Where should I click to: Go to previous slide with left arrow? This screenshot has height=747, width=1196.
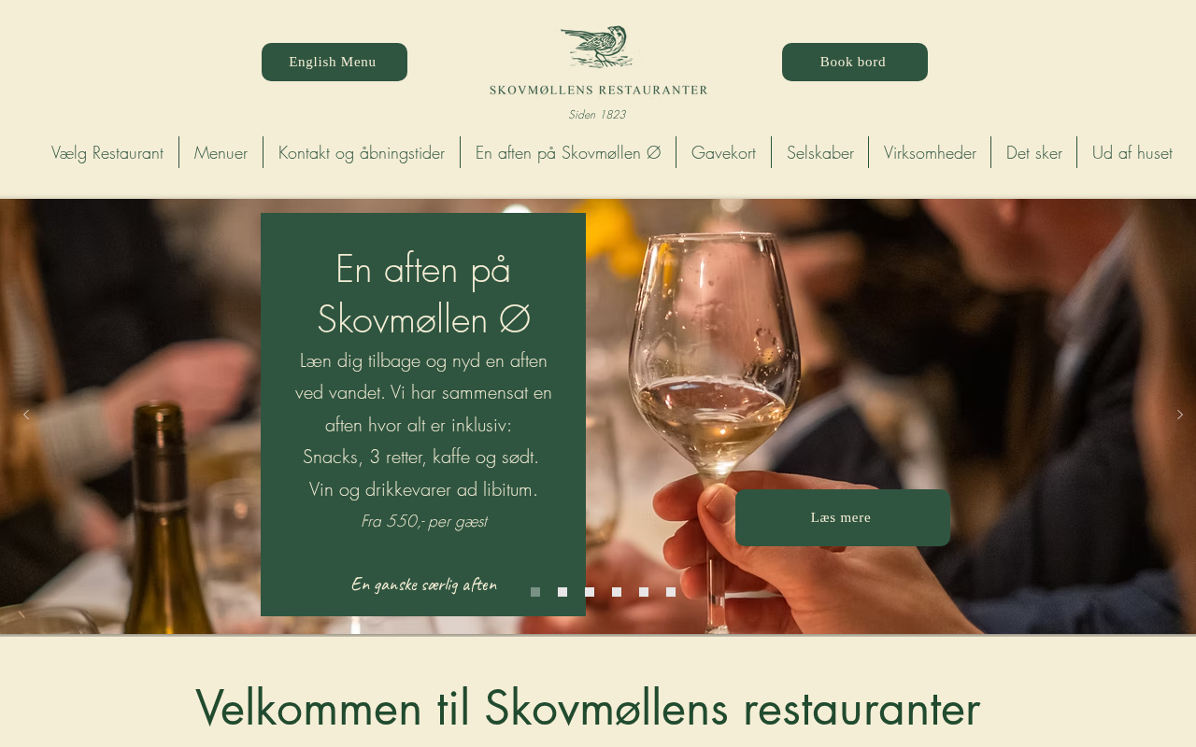(x=26, y=415)
